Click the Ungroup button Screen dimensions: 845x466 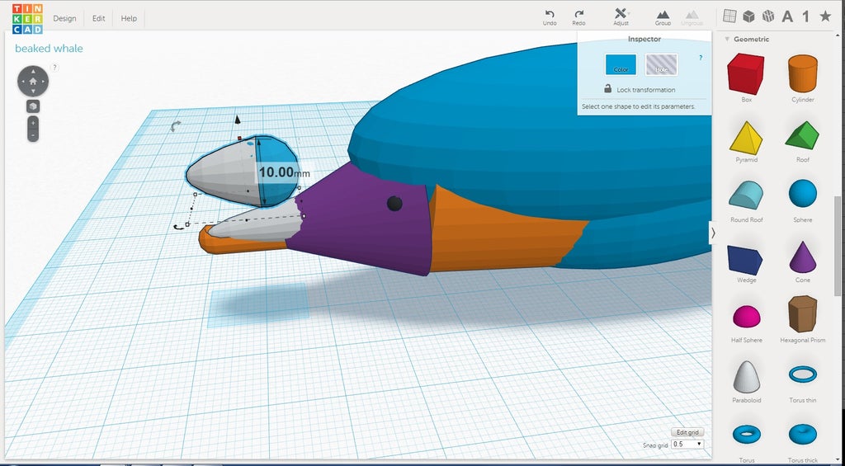pos(692,18)
